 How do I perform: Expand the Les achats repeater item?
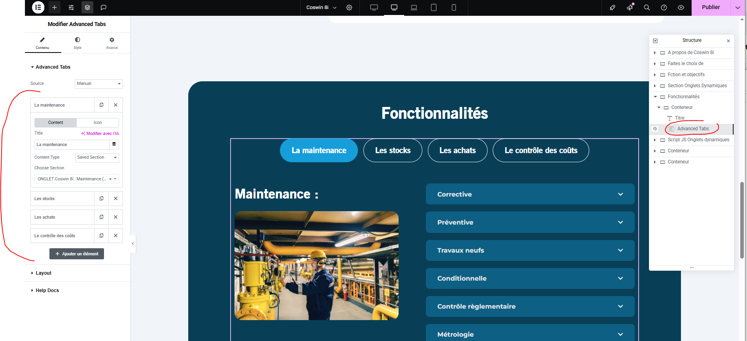pos(62,217)
